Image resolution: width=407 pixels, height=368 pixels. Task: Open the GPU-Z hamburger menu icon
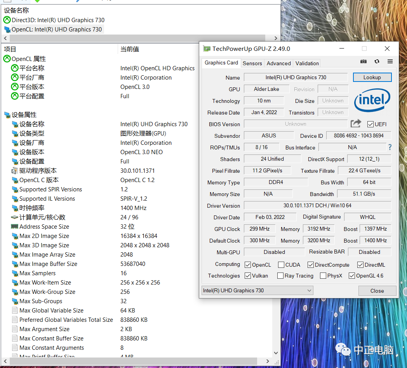pos(390,61)
